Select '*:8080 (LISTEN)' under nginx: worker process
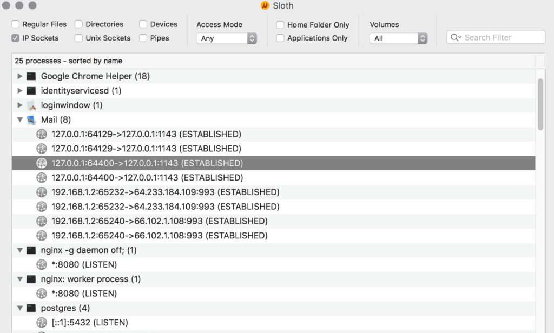554x333 pixels. pyautogui.click(x=84, y=294)
